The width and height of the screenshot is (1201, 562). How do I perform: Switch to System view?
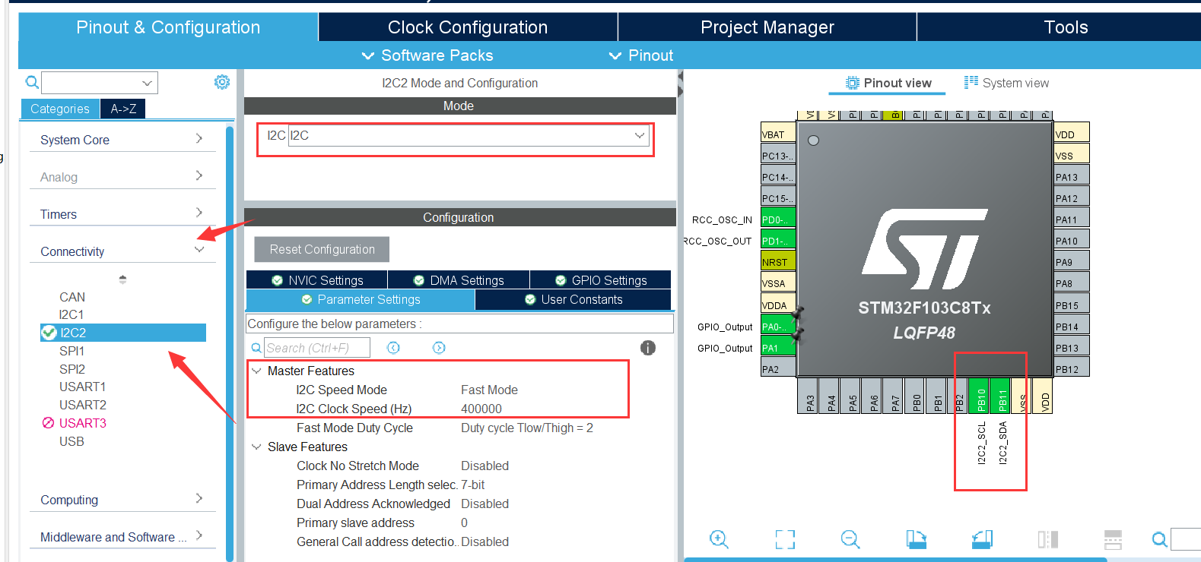click(1006, 83)
